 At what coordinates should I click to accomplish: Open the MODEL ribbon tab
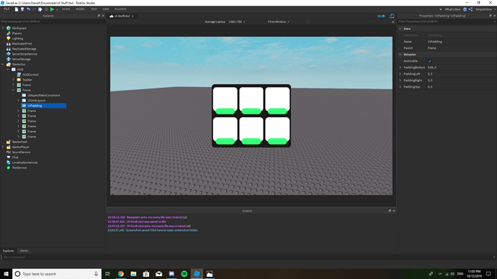pos(80,9)
